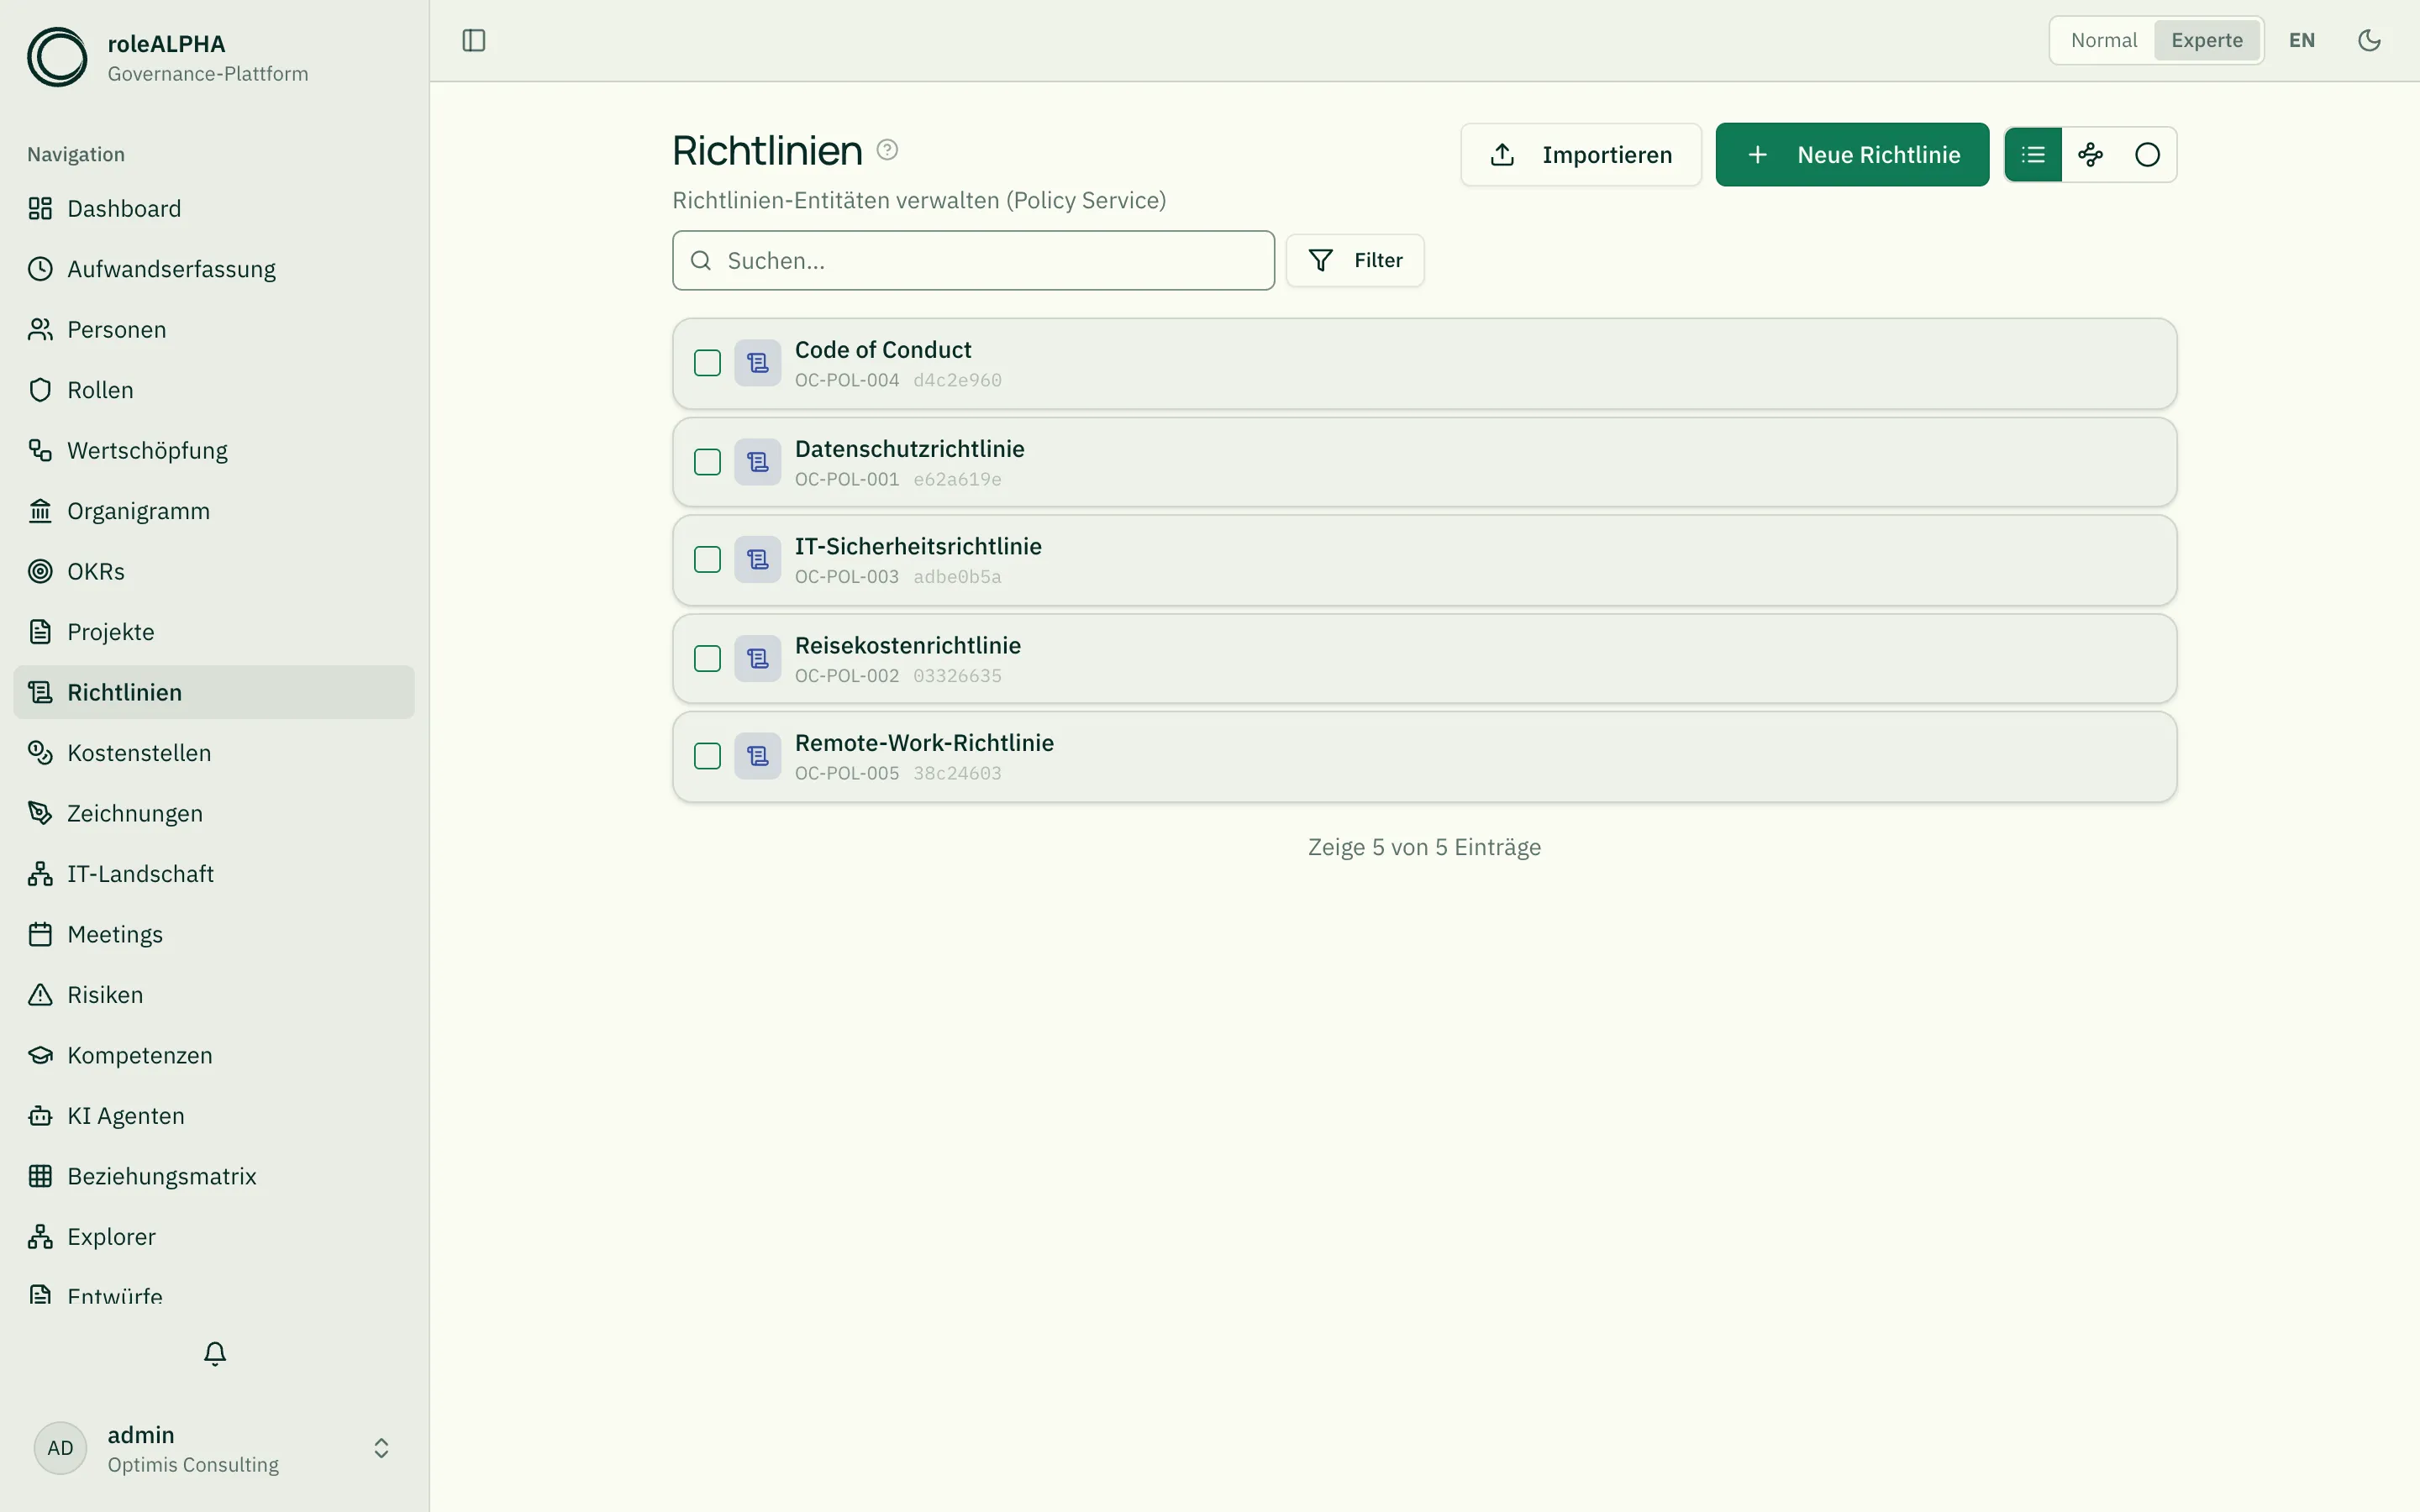This screenshot has height=1512, width=2420.
Task: Open help icon next to Richtlinien title
Action: pyautogui.click(x=887, y=150)
